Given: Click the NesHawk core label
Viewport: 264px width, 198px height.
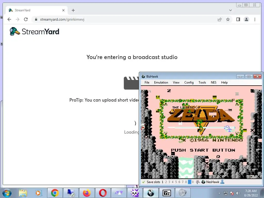Looking at the screenshot, I should (x=213, y=182).
